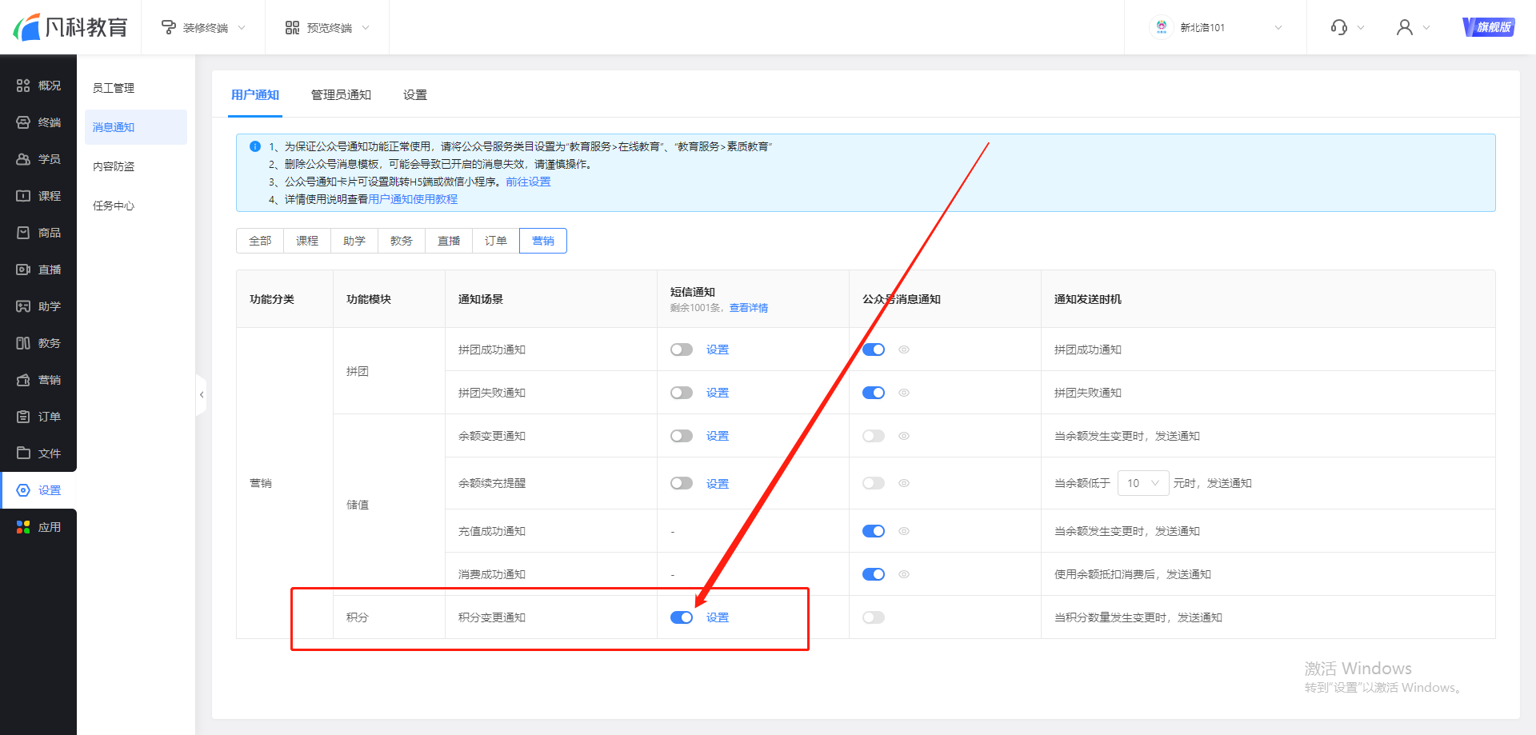Switch to the 管理员通知 tab

pos(341,95)
